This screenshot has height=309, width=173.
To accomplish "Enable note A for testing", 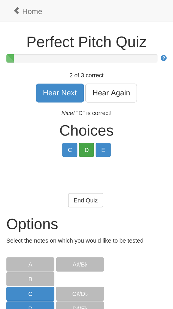I will (30, 264).
